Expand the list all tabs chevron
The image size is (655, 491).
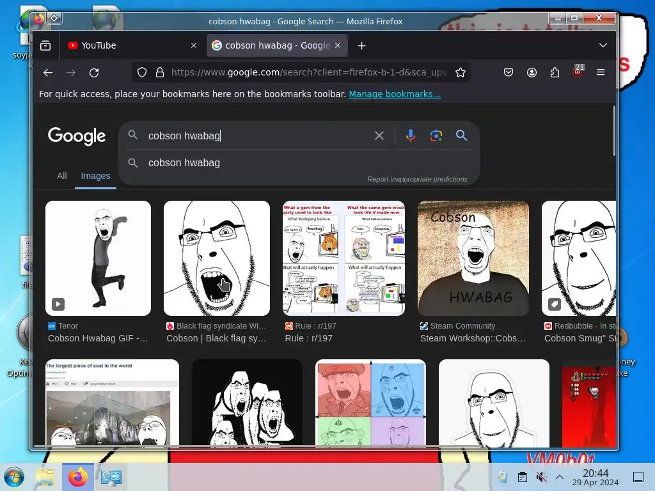point(603,45)
